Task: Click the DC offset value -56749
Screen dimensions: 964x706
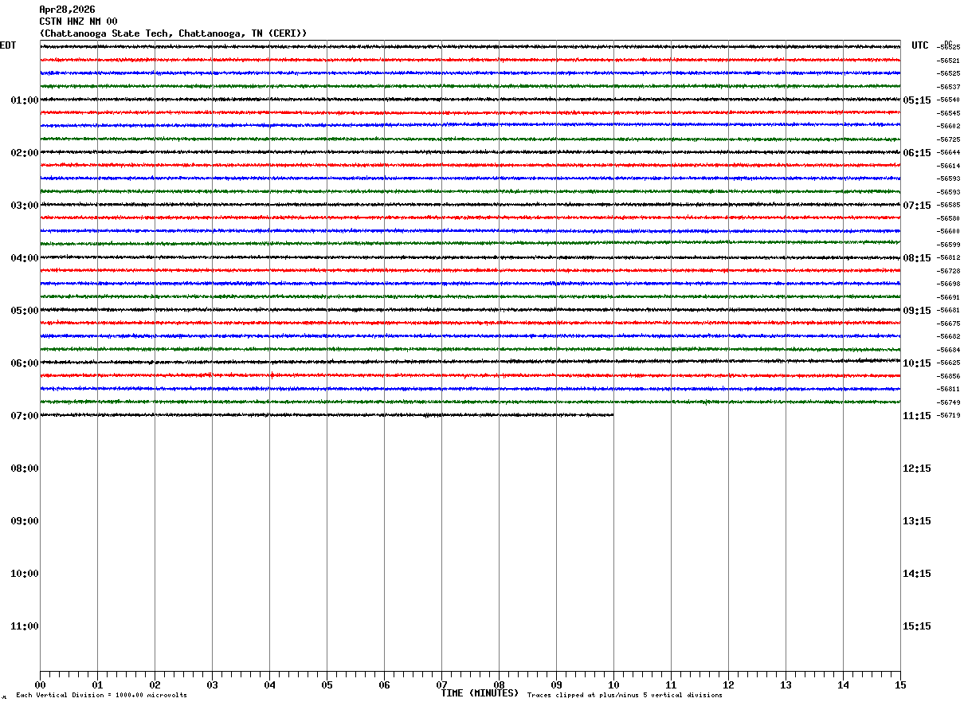Action: pyautogui.click(x=949, y=402)
